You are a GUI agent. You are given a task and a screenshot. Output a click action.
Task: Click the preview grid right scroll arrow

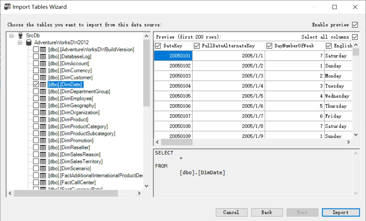pos(349,142)
